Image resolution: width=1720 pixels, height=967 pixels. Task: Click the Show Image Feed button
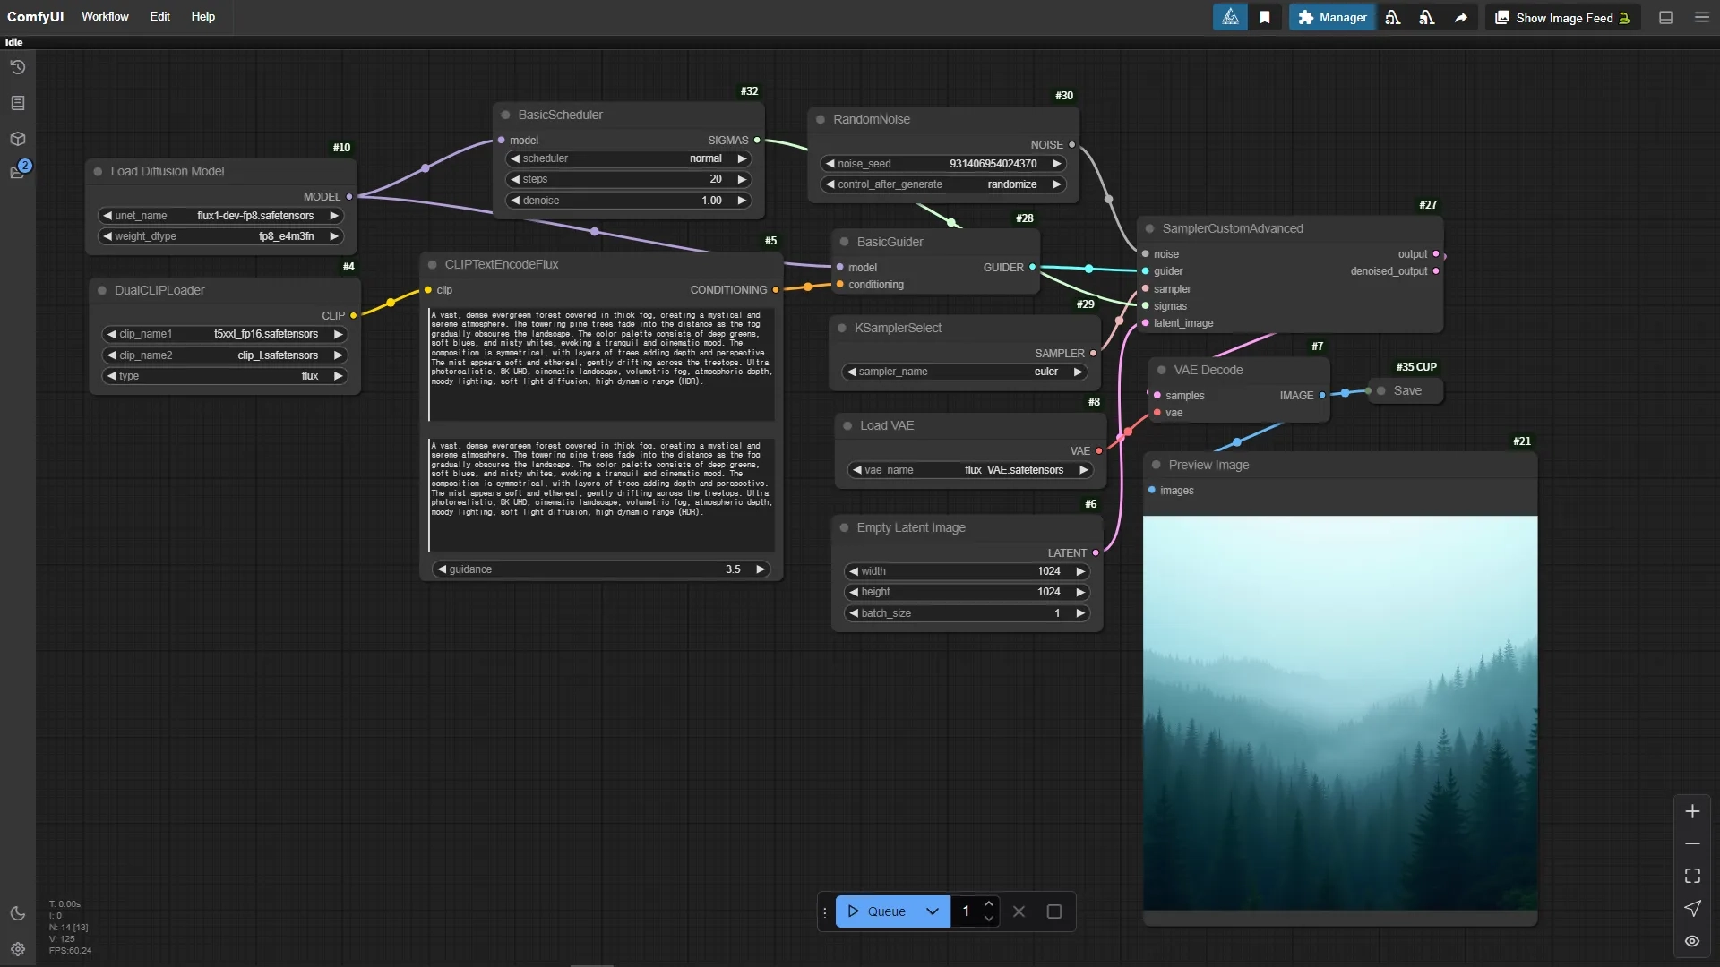(1562, 18)
